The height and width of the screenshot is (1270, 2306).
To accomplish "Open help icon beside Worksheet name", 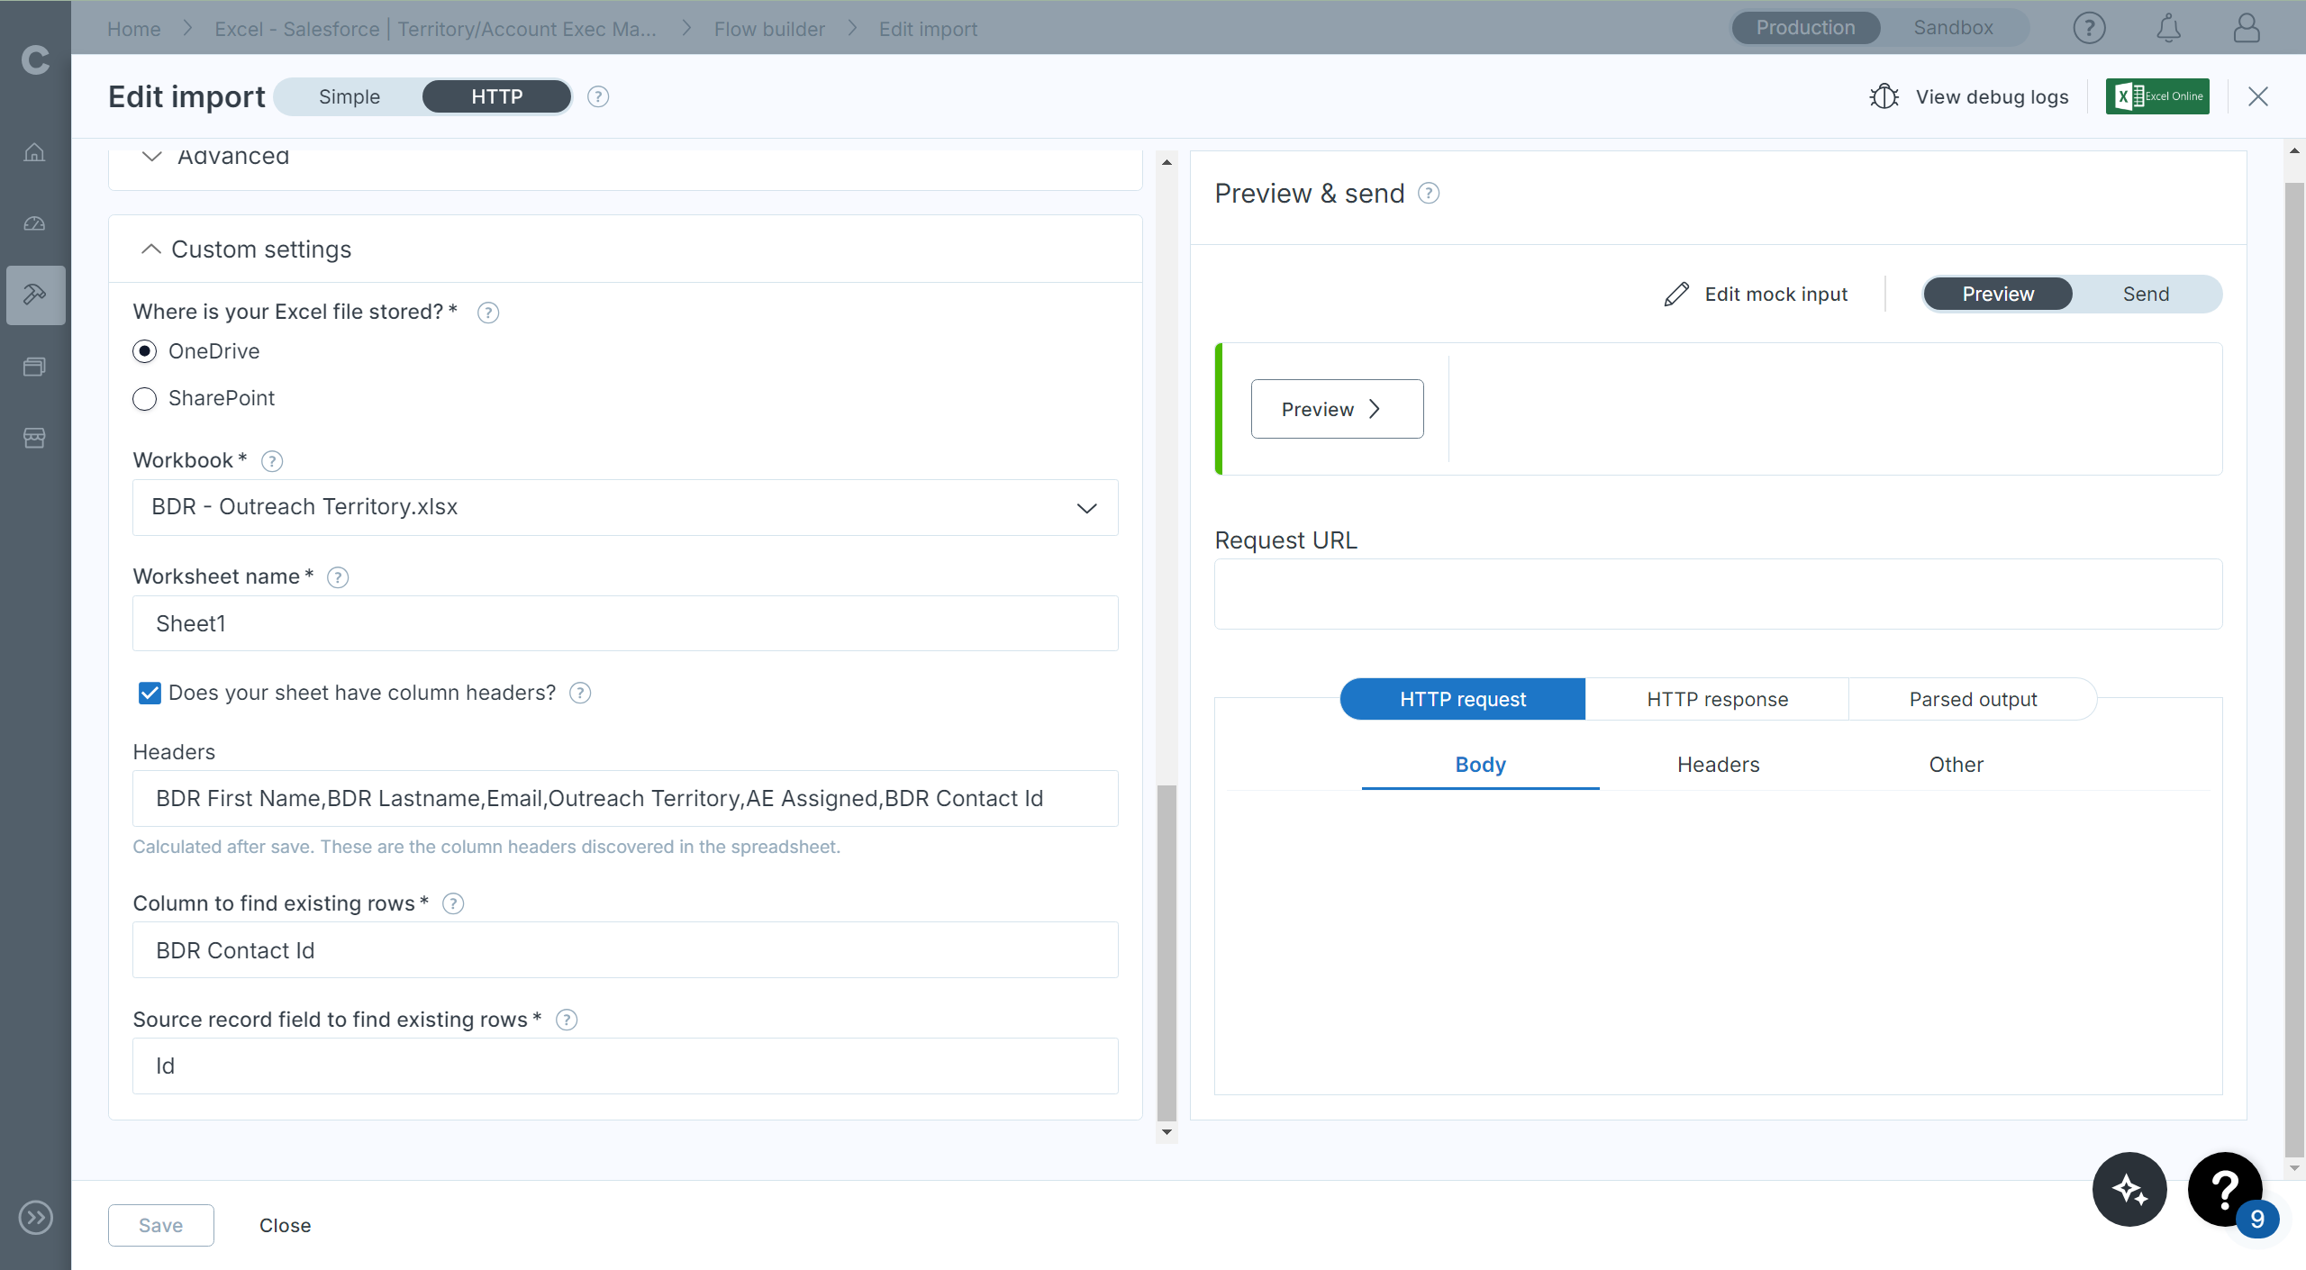I will pos(338,577).
